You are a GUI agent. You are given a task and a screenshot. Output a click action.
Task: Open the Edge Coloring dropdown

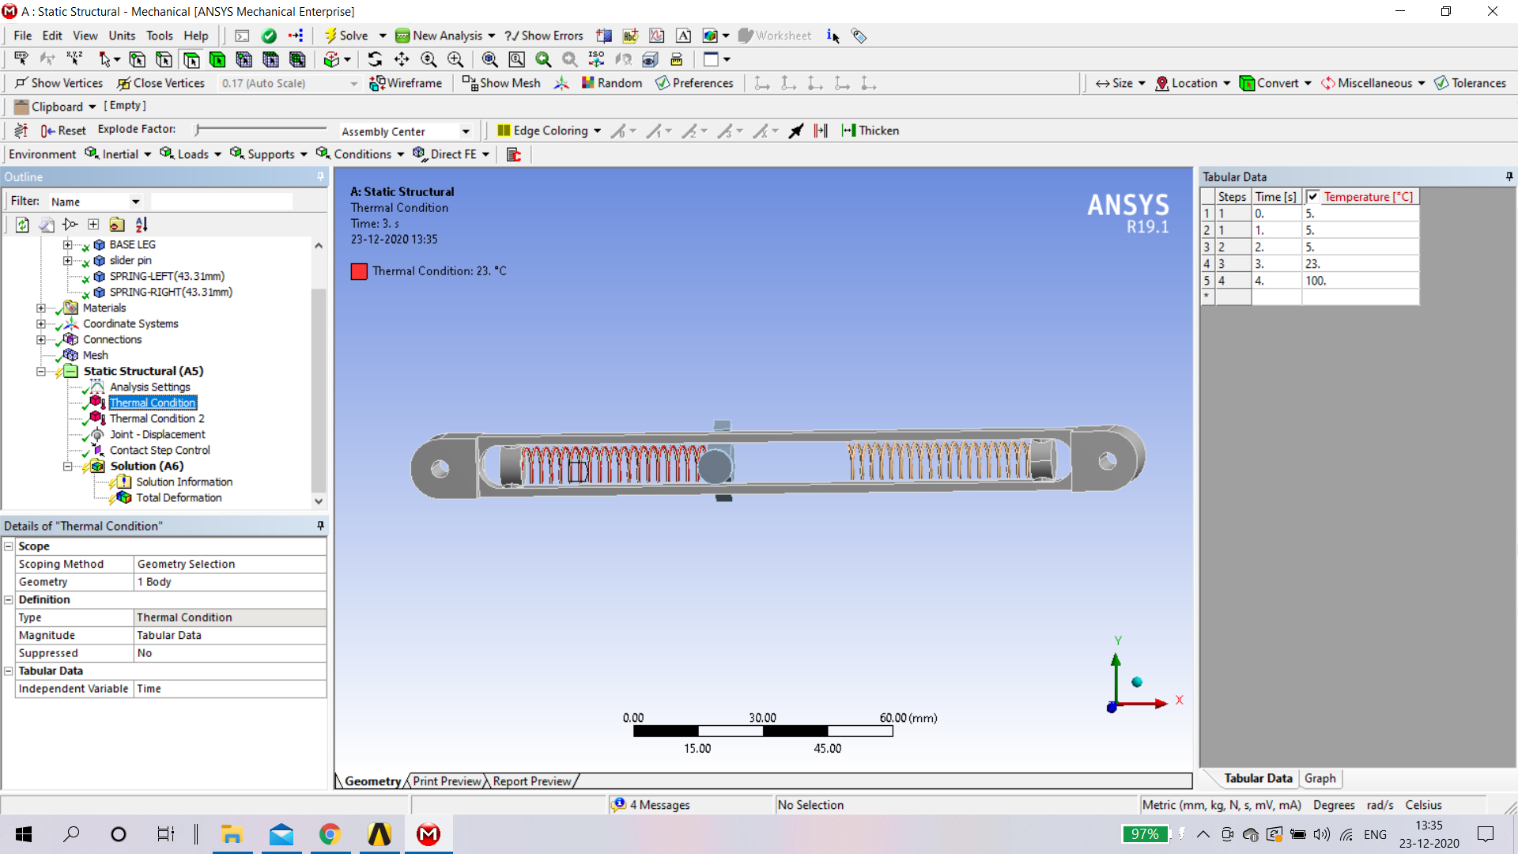tap(599, 130)
